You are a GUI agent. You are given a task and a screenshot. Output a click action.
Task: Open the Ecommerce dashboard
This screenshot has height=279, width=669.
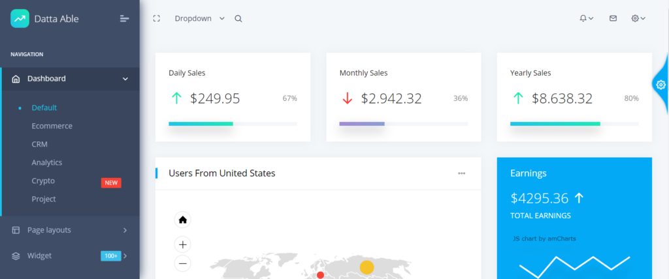pos(52,126)
